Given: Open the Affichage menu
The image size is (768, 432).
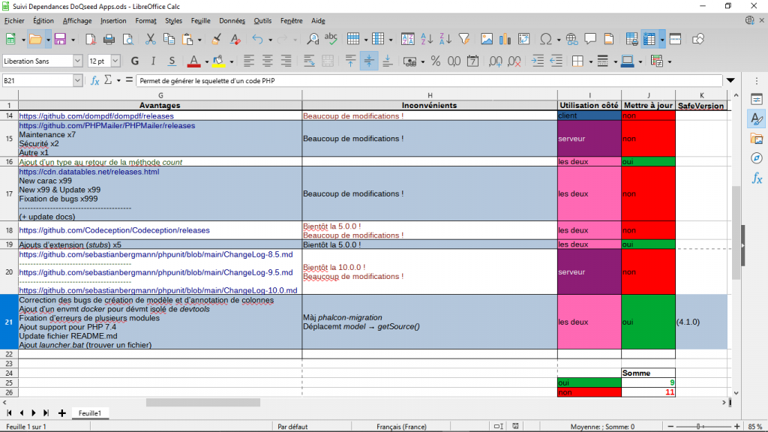Looking at the screenshot, I should click(x=77, y=20).
